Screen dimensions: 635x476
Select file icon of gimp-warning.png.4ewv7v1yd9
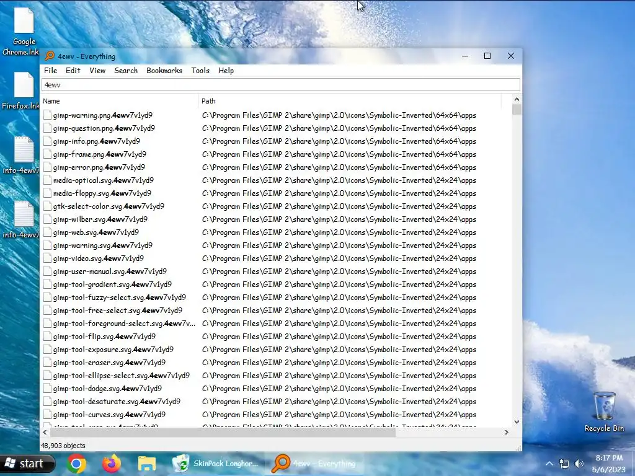[x=47, y=115]
